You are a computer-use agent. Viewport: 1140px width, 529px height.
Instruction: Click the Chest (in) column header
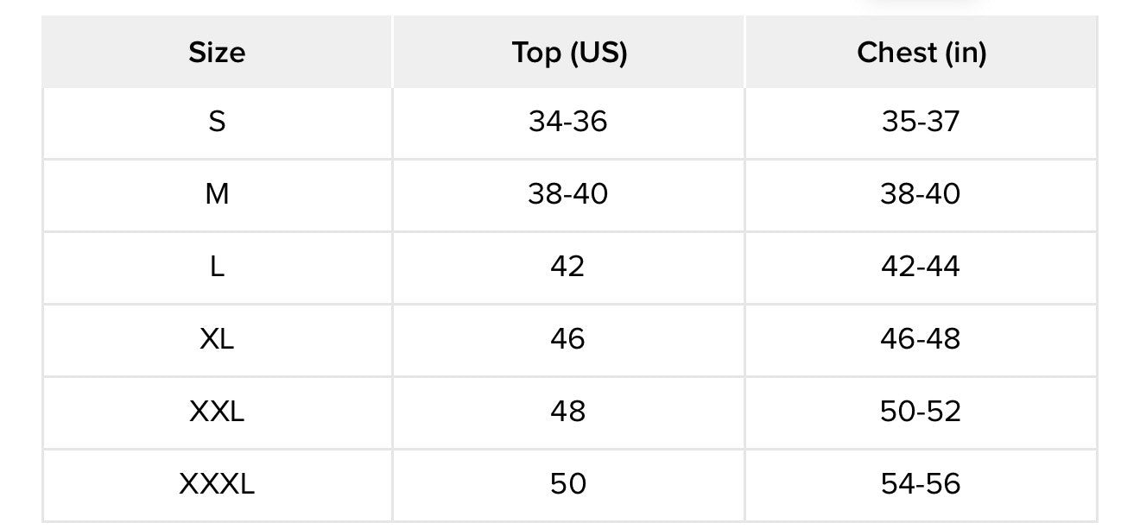tap(921, 53)
